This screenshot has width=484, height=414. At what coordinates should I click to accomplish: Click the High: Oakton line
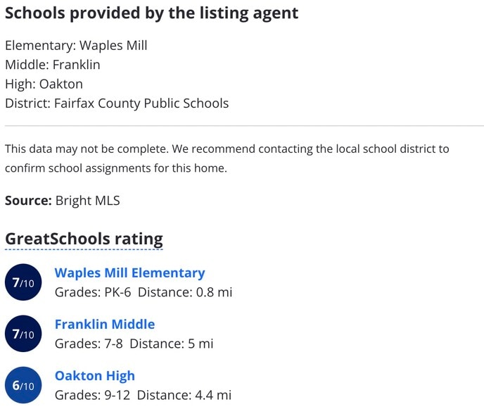[x=44, y=84]
